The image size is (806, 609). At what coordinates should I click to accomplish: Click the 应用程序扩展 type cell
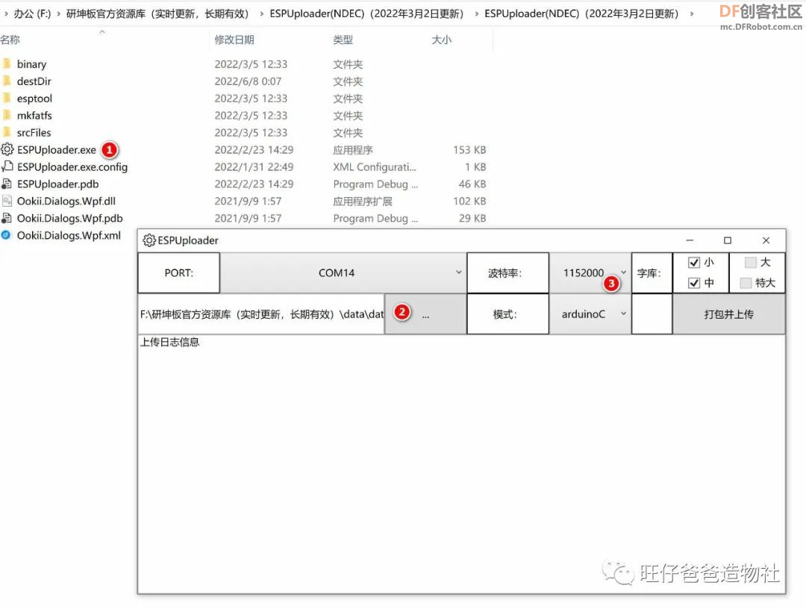point(363,201)
